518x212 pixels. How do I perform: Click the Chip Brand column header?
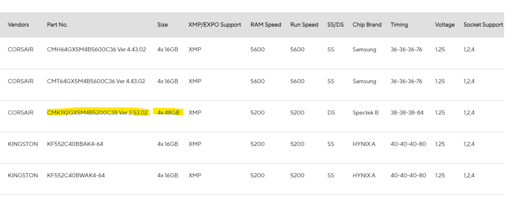(367, 25)
